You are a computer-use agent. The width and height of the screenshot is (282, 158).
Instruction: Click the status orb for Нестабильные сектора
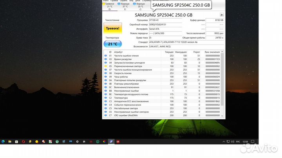(106, 108)
